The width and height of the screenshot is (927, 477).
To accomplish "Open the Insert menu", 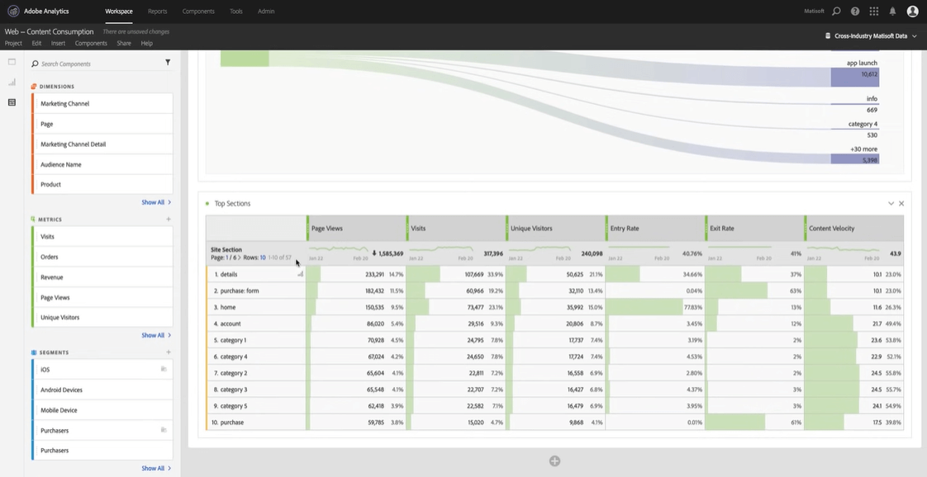I will (x=58, y=43).
